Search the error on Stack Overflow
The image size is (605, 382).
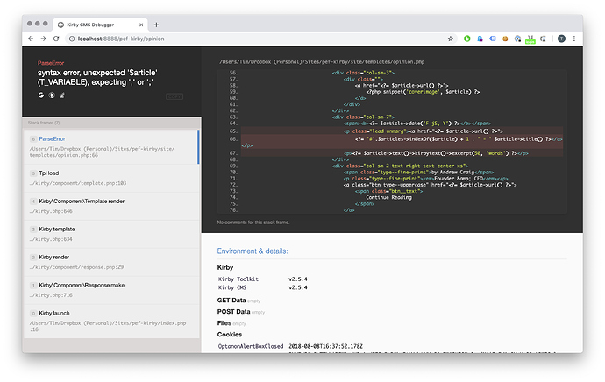pyautogui.click(x=61, y=95)
